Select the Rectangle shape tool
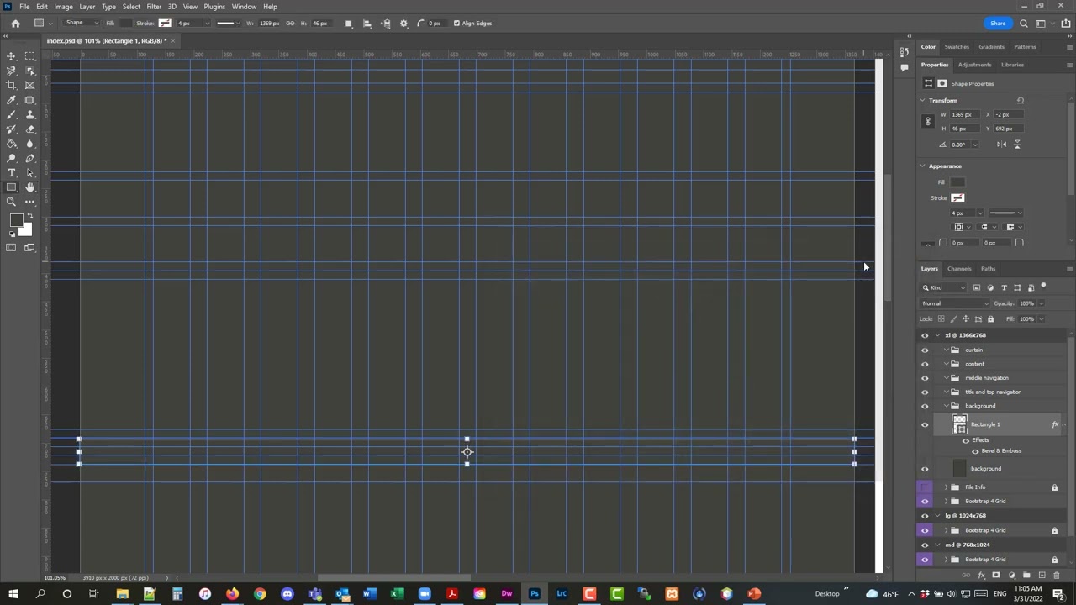1076x605 pixels. tap(11, 187)
